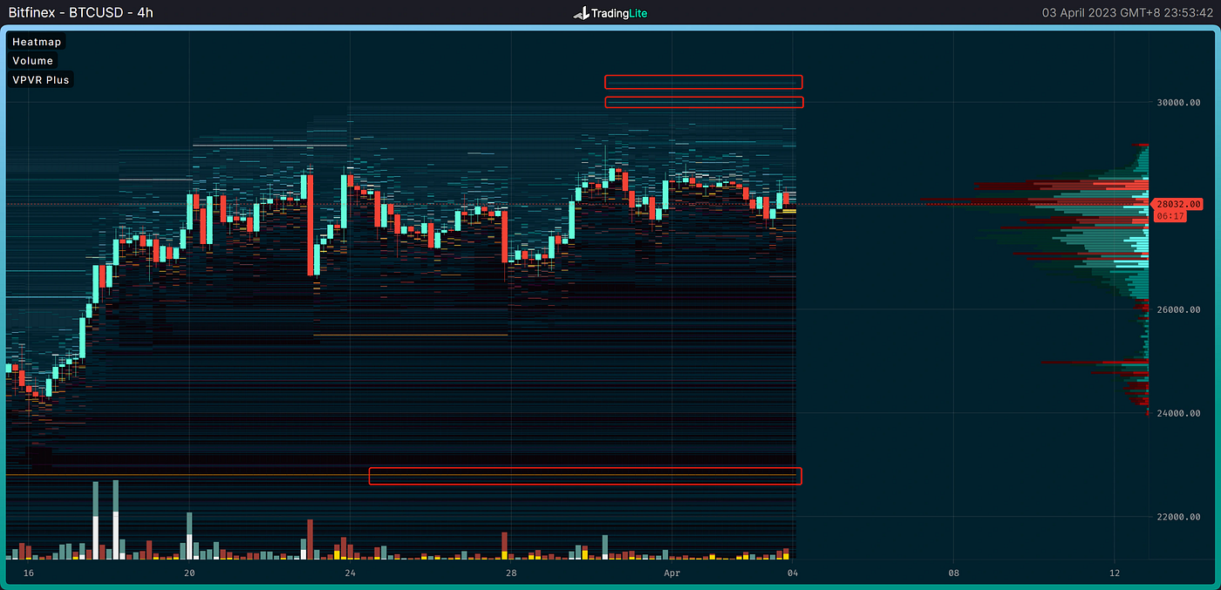Click the 04 date axis label
Image resolution: width=1221 pixels, height=590 pixels.
pyautogui.click(x=793, y=573)
